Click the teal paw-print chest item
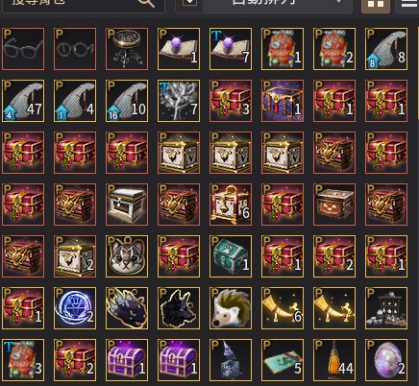This screenshot has width=419, height=386. [231, 256]
